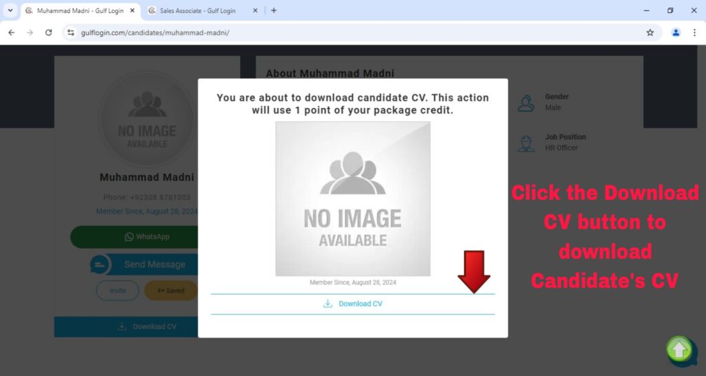The height and width of the screenshot is (376, 706).
Task: Click Download CV button in the popup
Action: click(x=353, y=304)
